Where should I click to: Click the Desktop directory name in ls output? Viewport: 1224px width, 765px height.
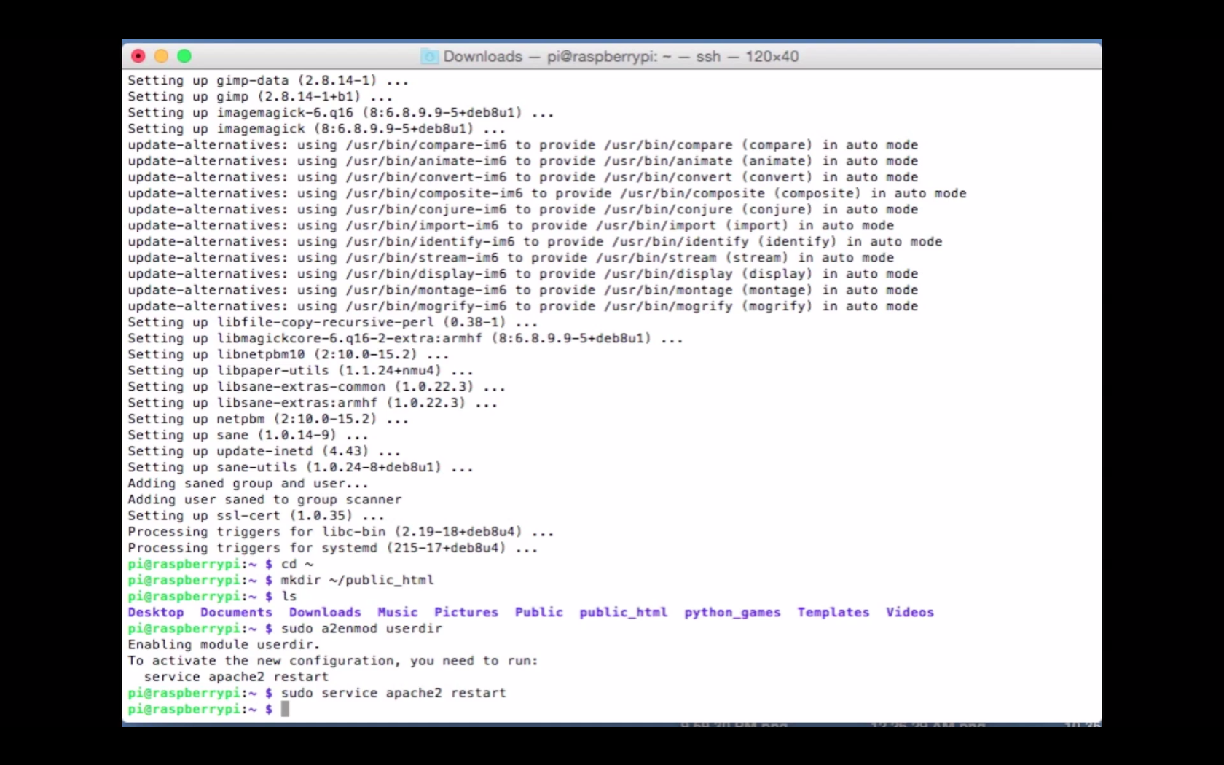pyautogui.click(x=156, y=612)
